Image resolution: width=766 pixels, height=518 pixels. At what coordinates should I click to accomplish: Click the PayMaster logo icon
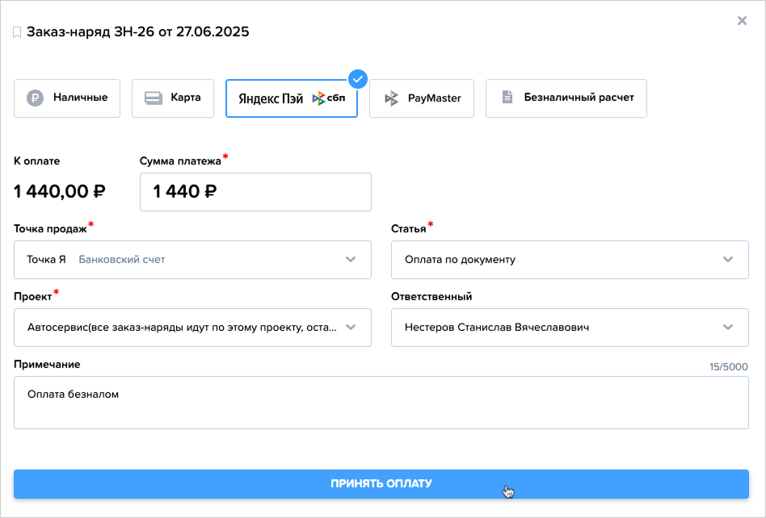tap(392, 98)
